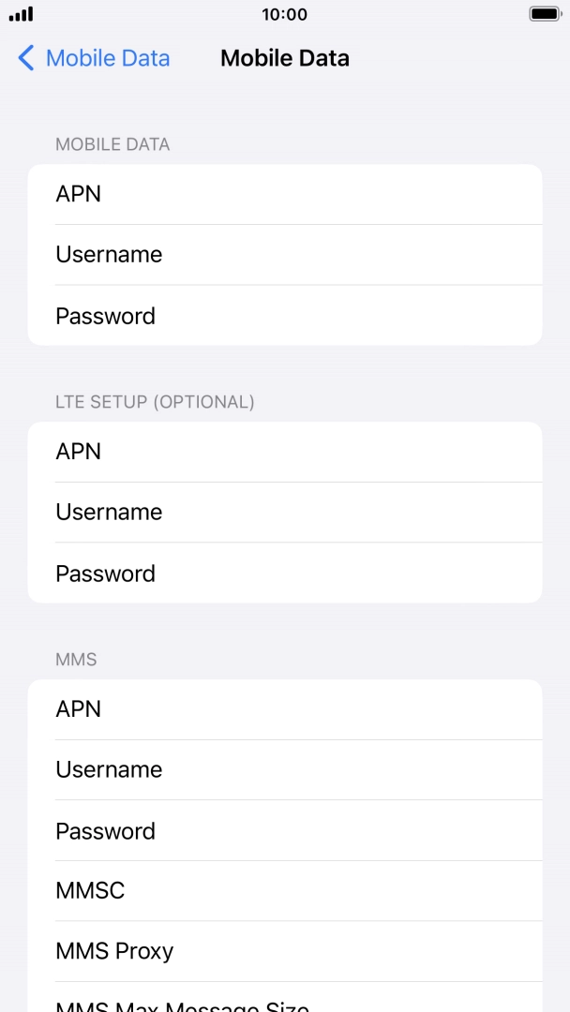Tap the MMS Proxy field
The image size is (570, 1012).
click(285, 951)
